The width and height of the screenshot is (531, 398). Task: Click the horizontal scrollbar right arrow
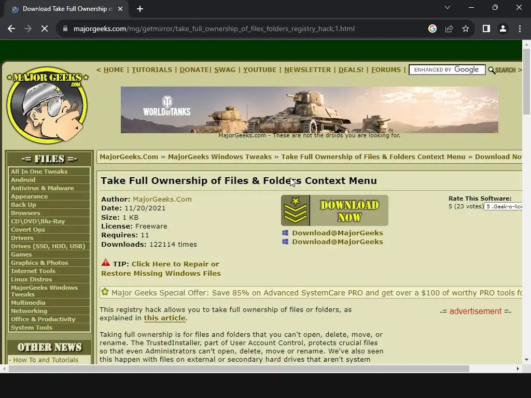coord(518,368)
